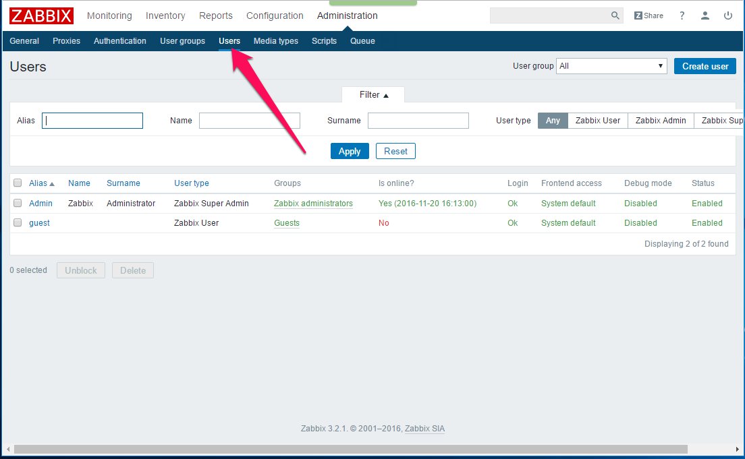Click Zabbix Super Admin cell text
This screenshot has width=745, height=459.
(x=211, y=203)
